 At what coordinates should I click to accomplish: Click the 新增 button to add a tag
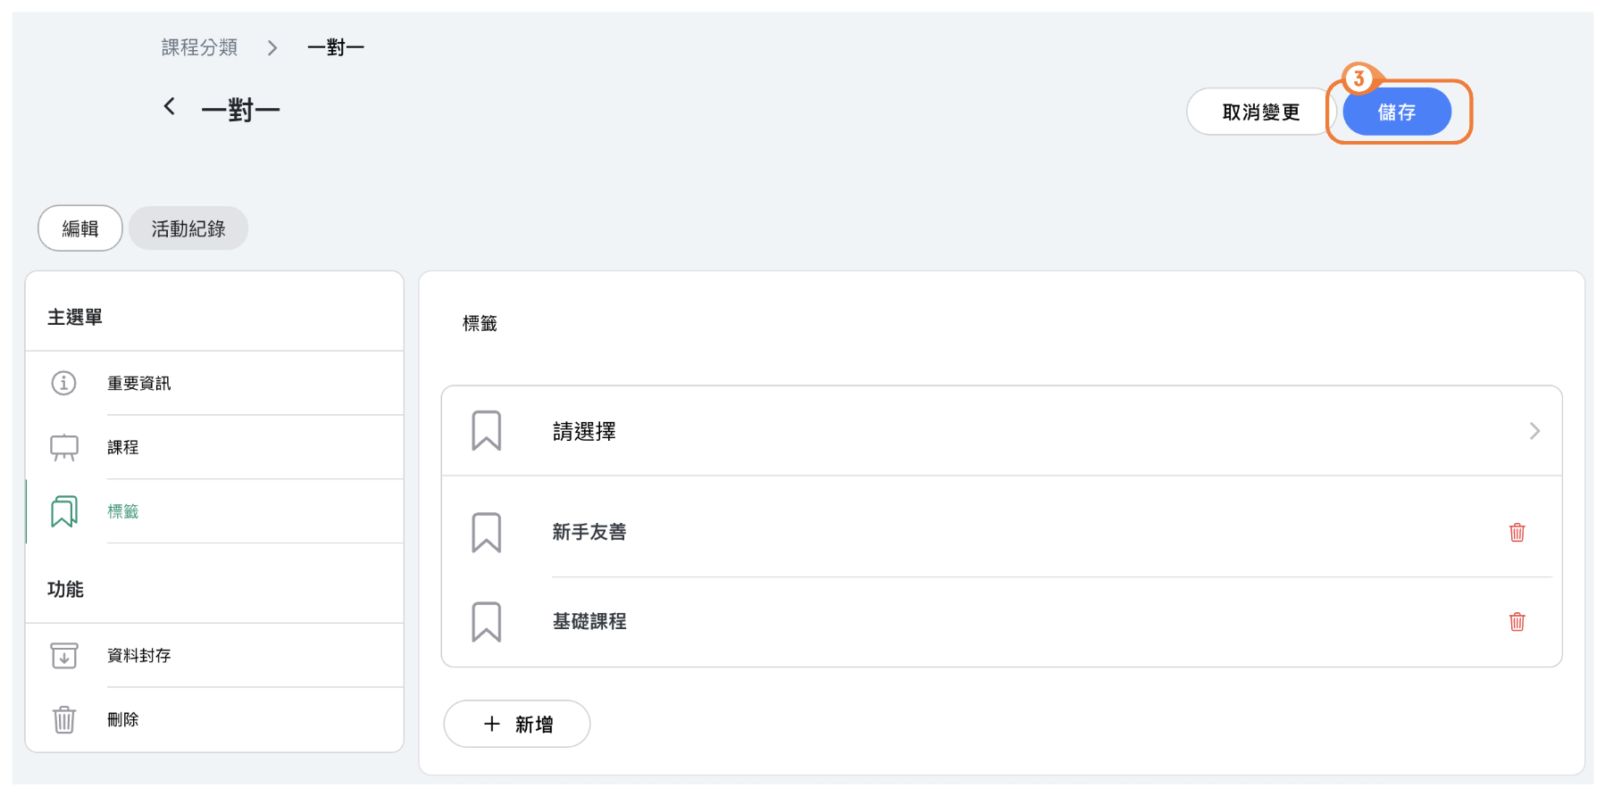tap(517, 724)
